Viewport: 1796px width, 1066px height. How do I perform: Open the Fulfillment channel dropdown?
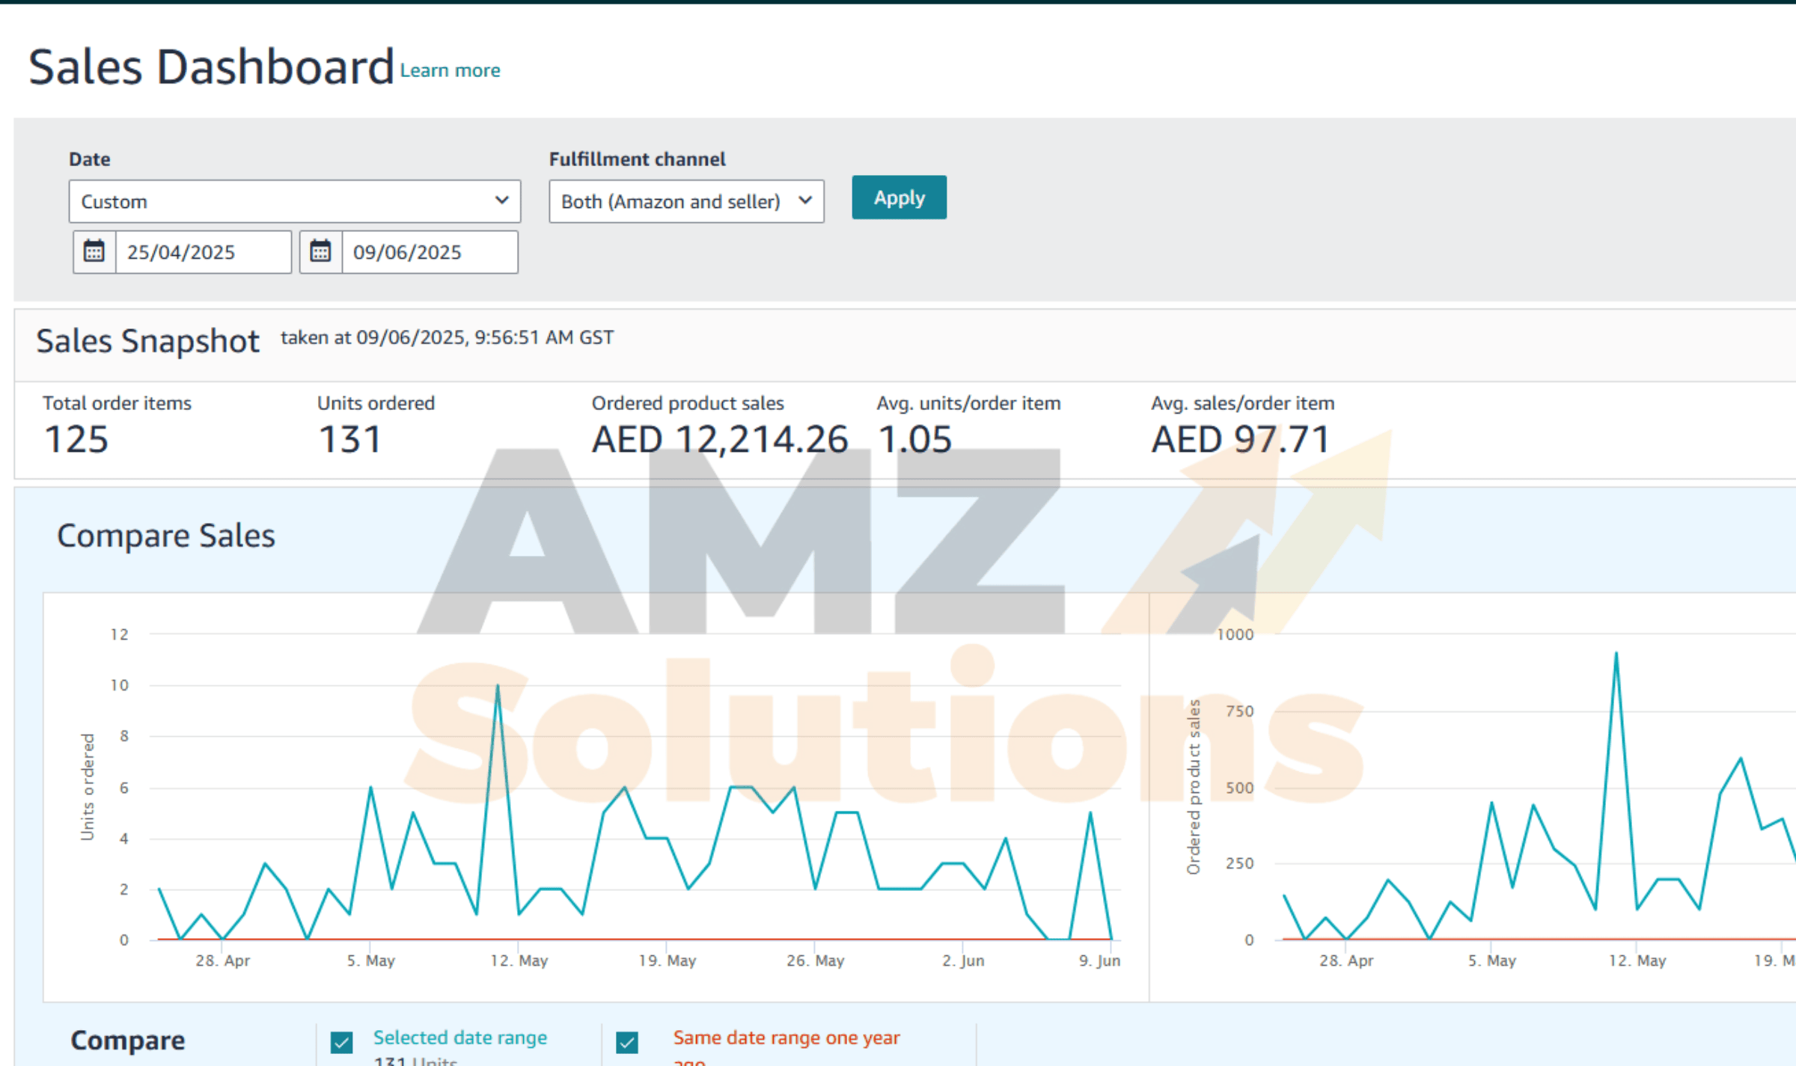tap(685, 201)
